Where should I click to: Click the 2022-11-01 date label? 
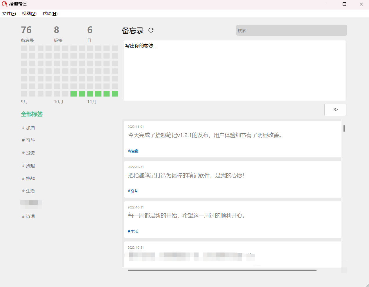[136, 127]
